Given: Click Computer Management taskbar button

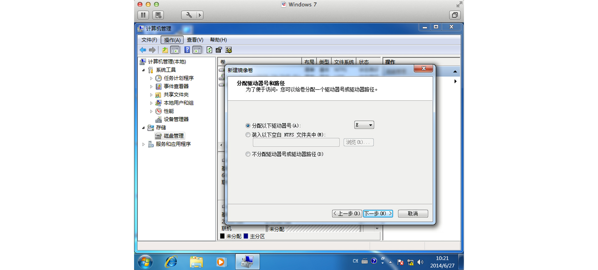Looking at the screenshot, I should (248, 262).
